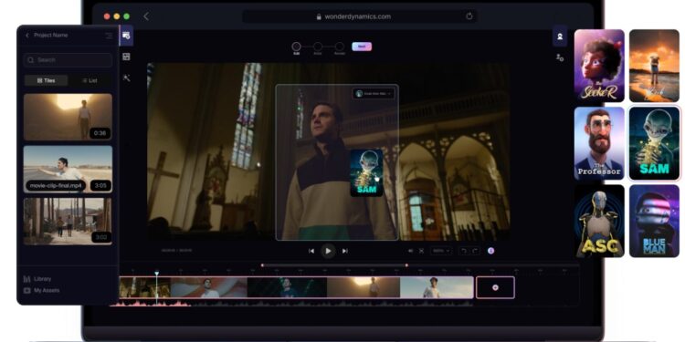Play the video preview
Screen dimensions: 685x342
pyautogui.click(x=328, y=251)
